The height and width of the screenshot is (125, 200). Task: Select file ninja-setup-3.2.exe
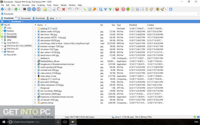coord(48,76)
